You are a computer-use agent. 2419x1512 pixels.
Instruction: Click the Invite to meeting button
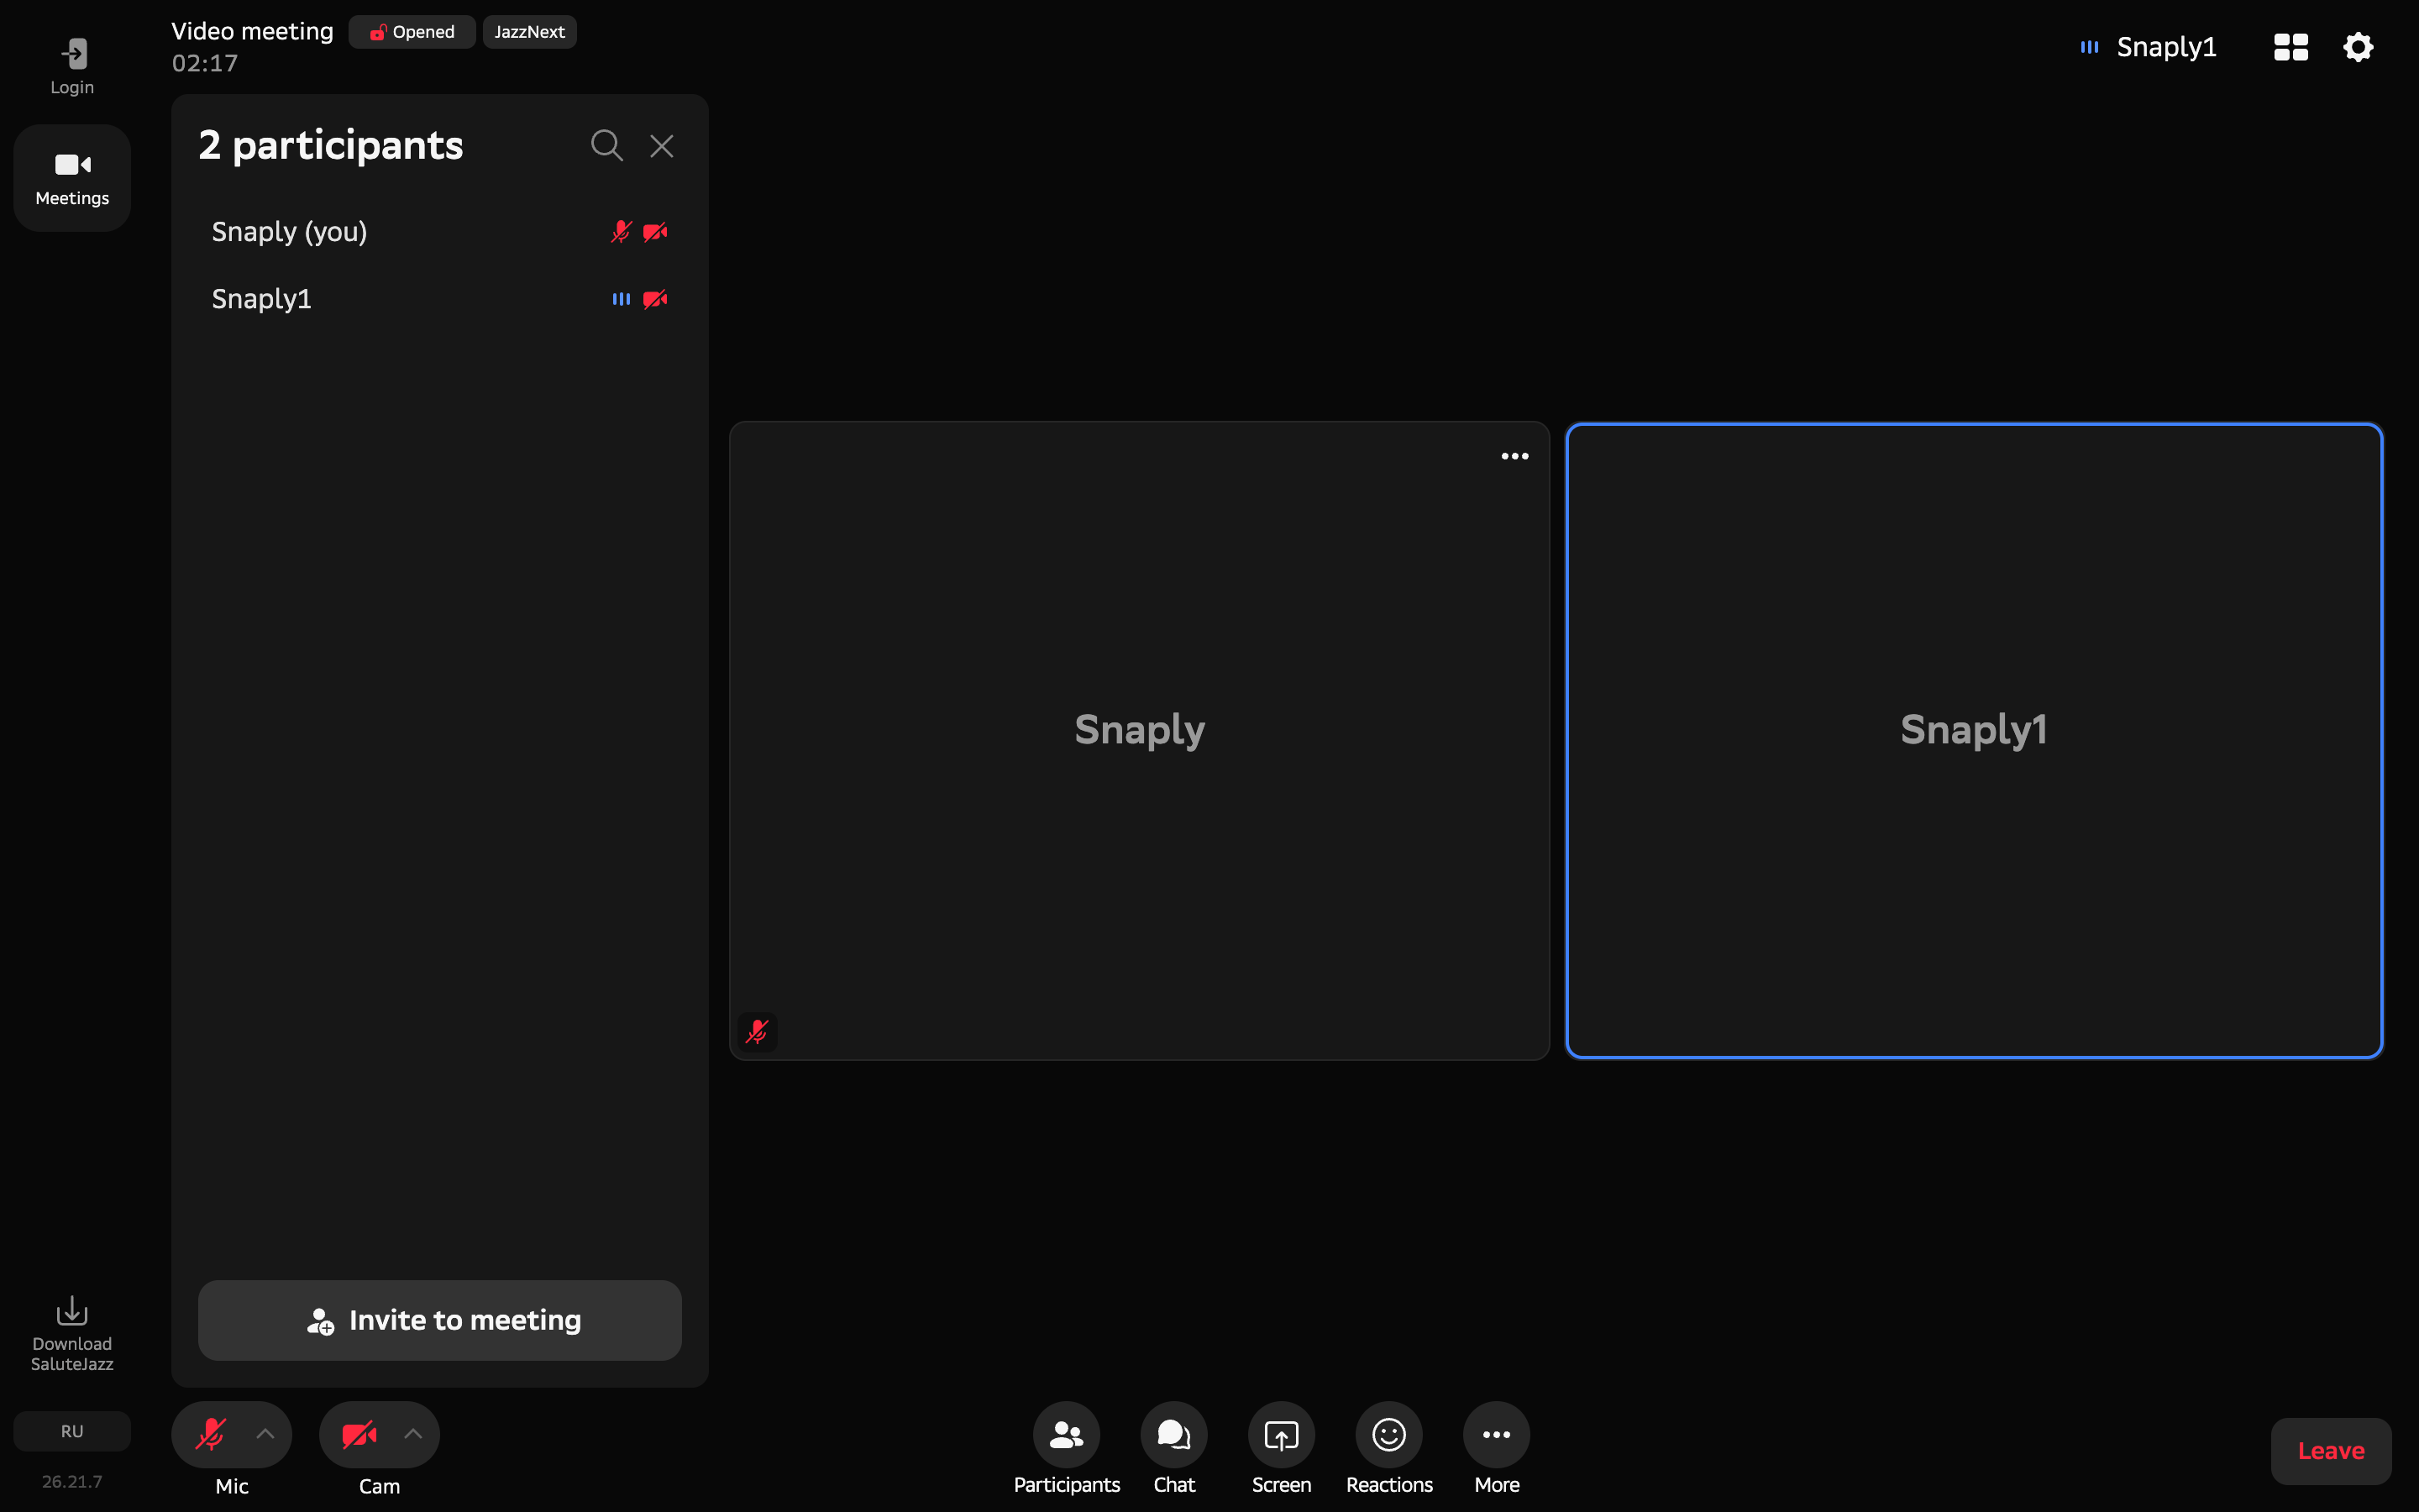pos(440,1320)
